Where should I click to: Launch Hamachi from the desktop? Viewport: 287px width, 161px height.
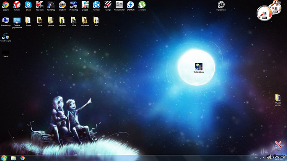click(96, 6)
